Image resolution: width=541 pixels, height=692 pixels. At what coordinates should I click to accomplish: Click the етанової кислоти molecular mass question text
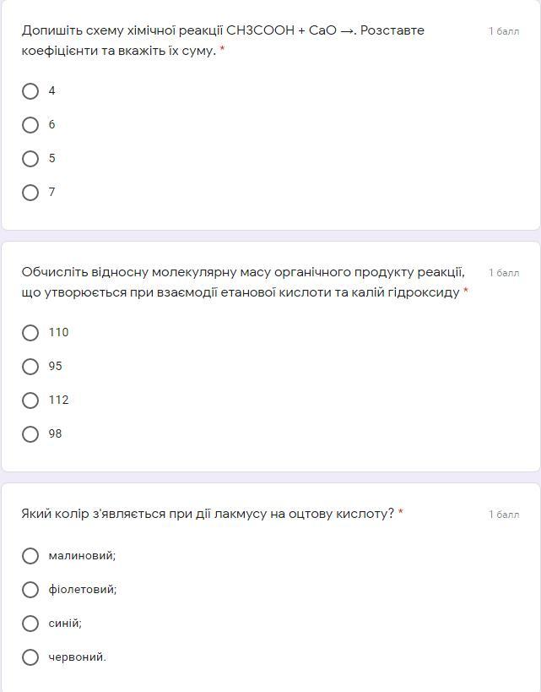tap(243, 282)
